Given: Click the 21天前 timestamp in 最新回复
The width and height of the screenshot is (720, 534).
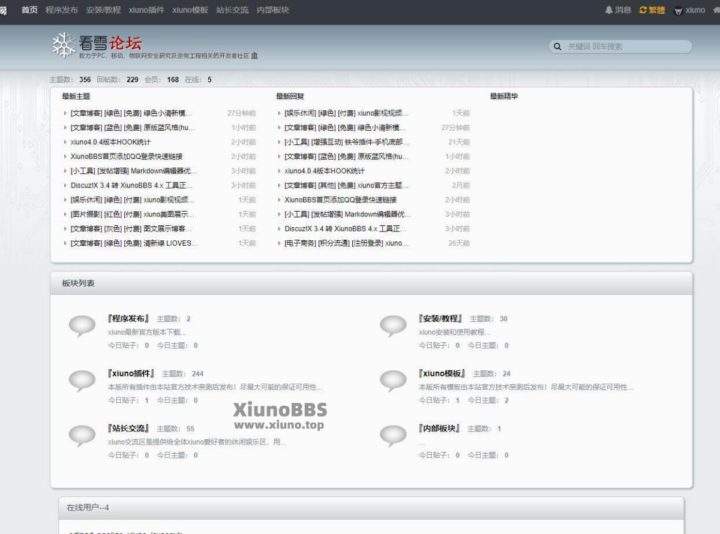Looking at the screenshot, I should click(x=459, y=142).
